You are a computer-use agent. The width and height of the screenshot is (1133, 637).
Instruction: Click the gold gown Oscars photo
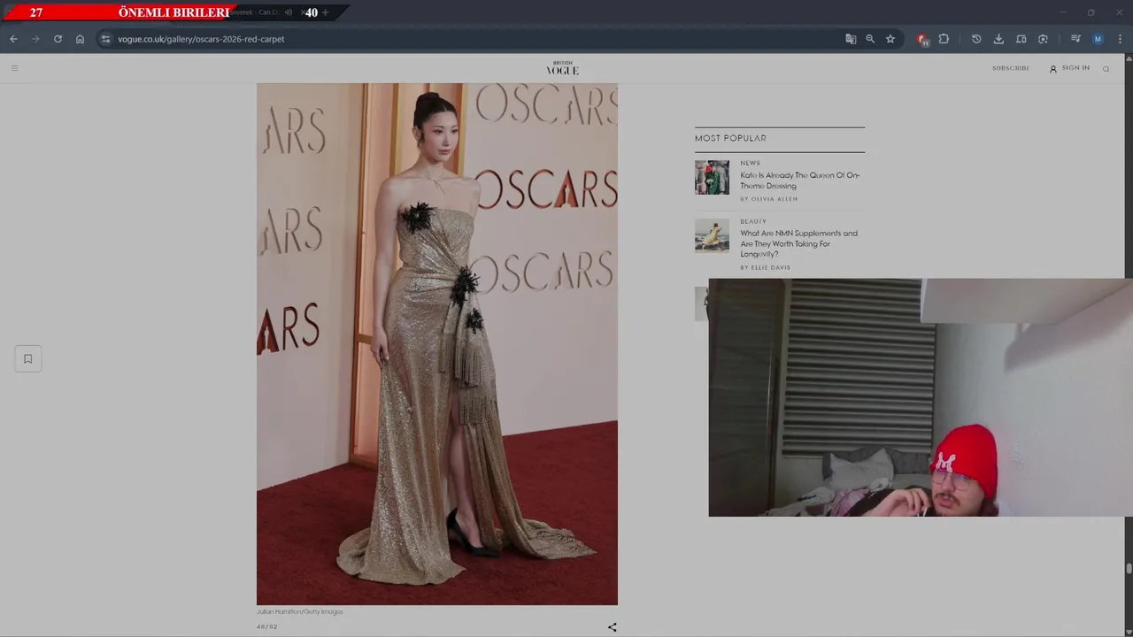pos(437,344)
